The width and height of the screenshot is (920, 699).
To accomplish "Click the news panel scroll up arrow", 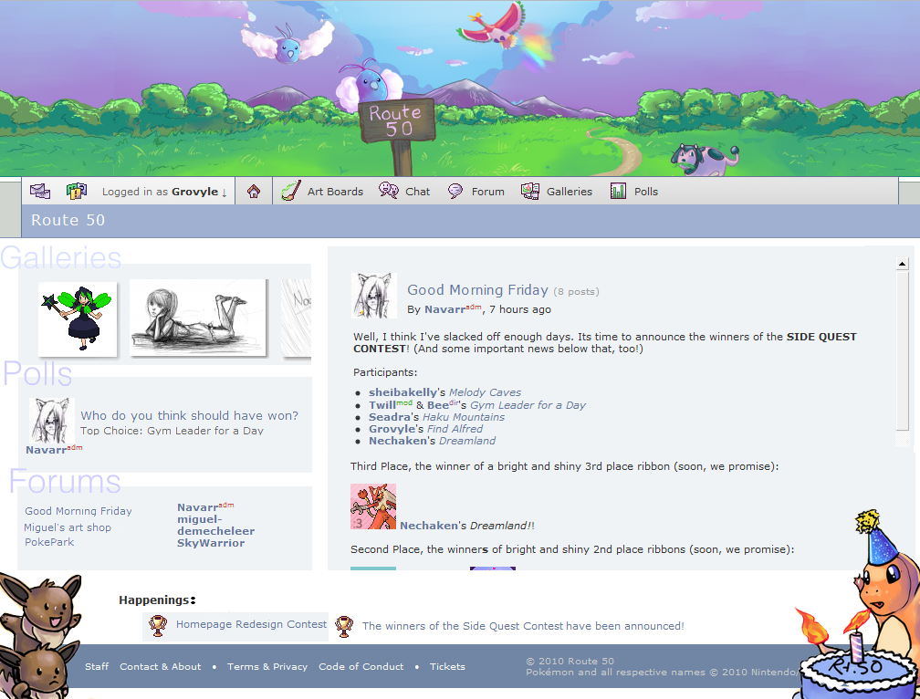I will point(903,264).
